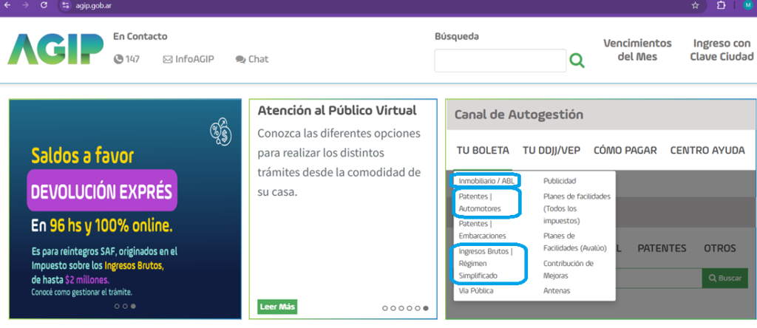The width and height of the screenshot is (757, 328).
Task: Select Patentes | Automotores menu entry
Action: tap(480, 203)
